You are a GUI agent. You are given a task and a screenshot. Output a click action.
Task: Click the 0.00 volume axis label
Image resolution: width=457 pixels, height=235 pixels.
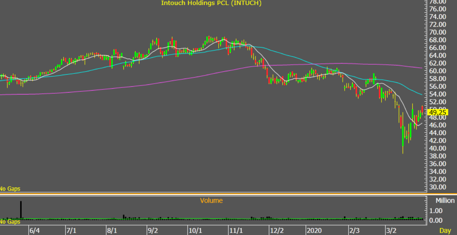[436, 220]
